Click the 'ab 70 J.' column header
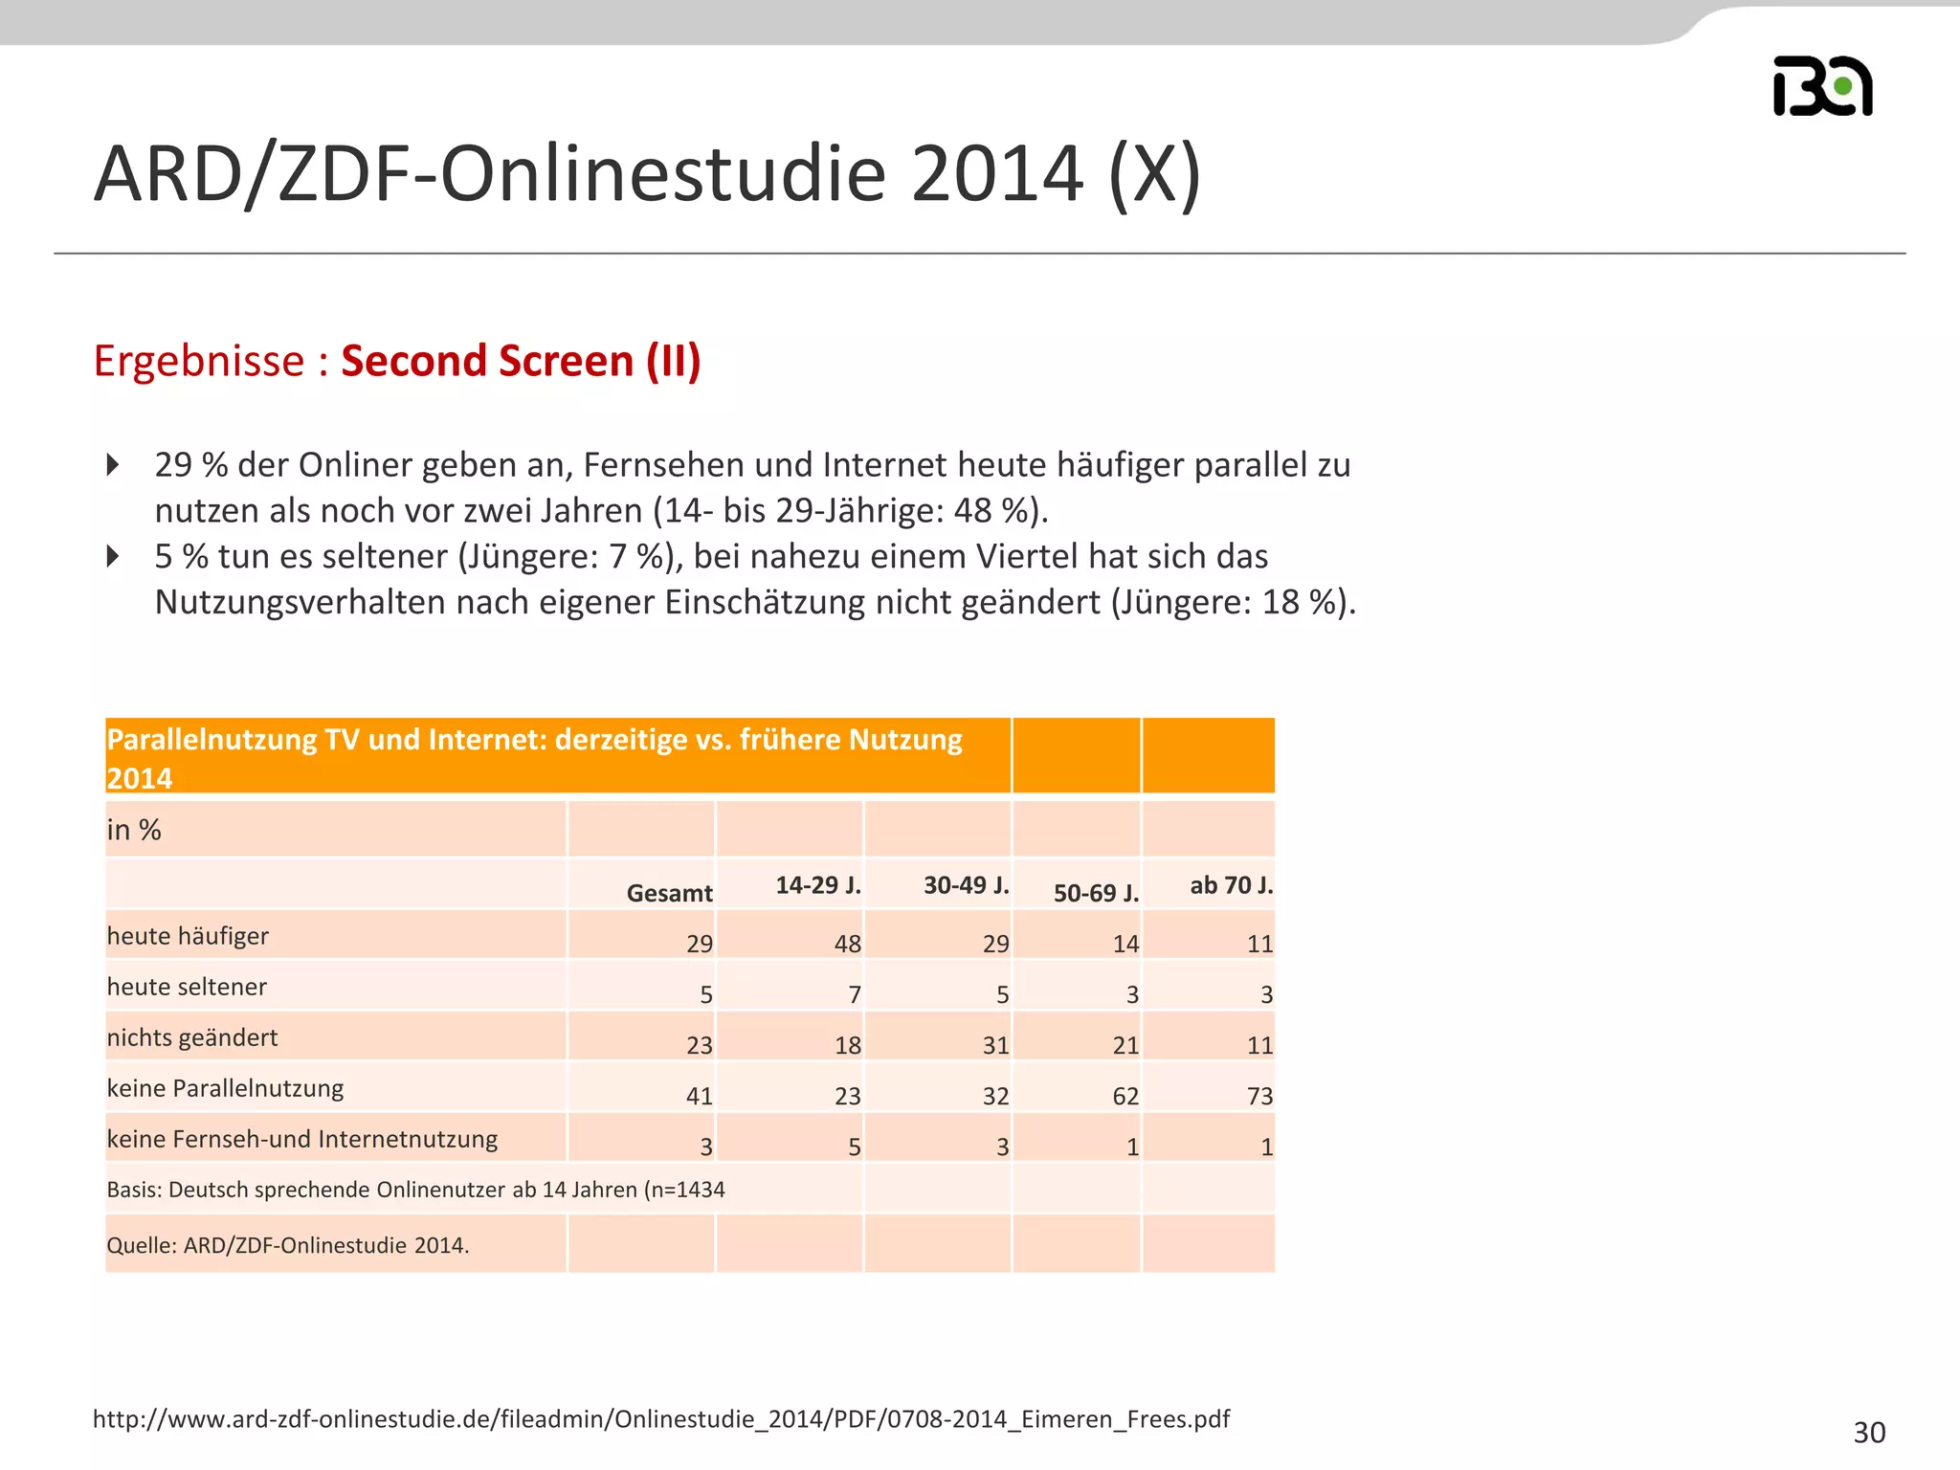 click(x=1232, y=885)
